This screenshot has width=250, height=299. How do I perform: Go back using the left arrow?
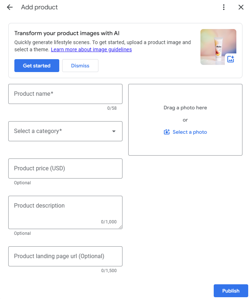coord(10,7)
